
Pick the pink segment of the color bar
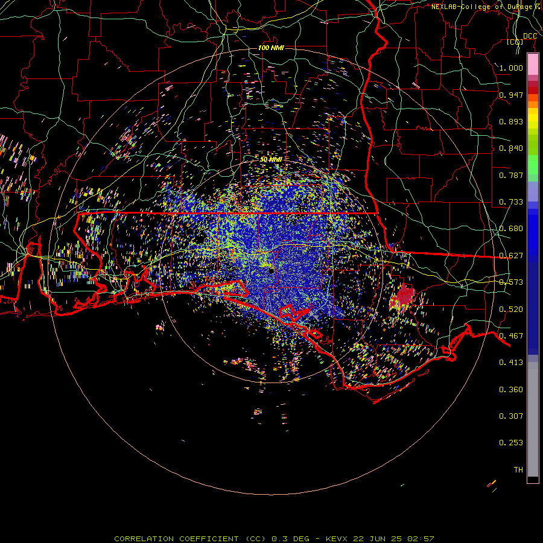tap(533, 65)
